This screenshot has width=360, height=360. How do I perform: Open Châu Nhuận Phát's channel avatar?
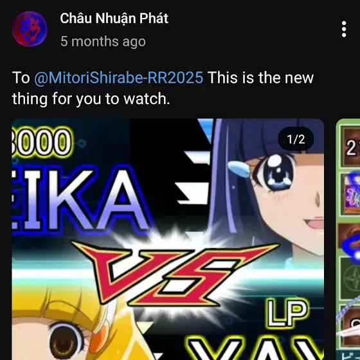coord(30,29)
